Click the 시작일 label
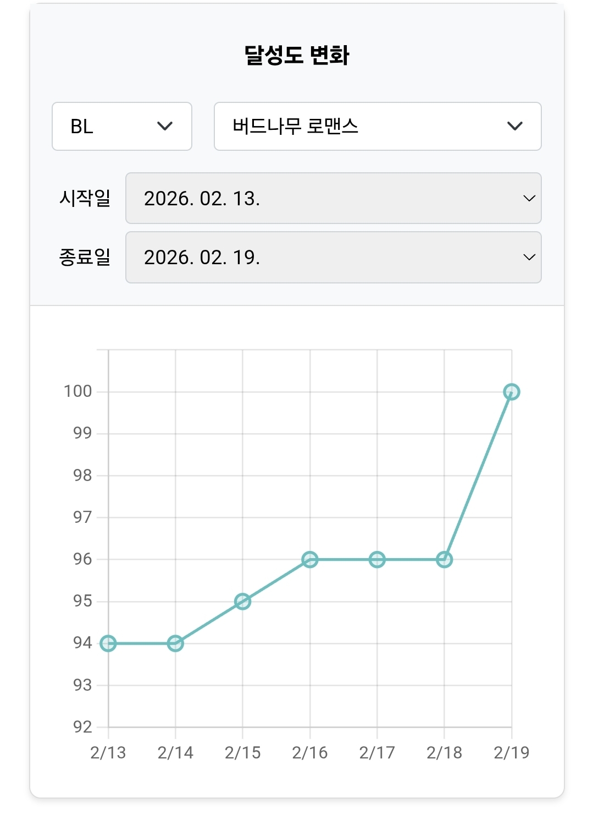The image size is (593, 830). click(x=85, y=198)
